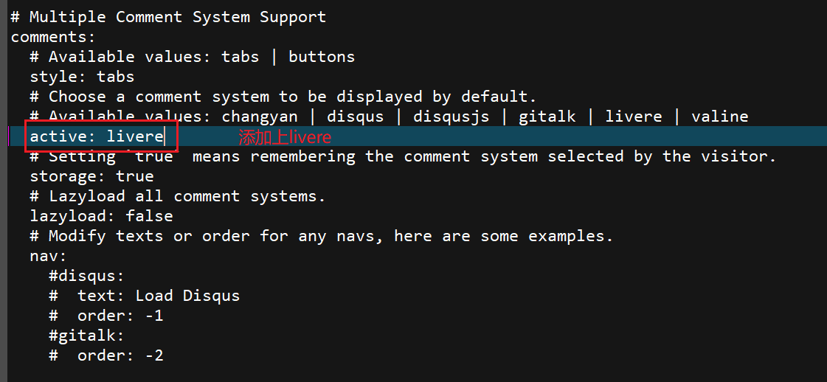The height and width of the screenshot is (382, 827).
Task: Click the 'nav:' key line
Action: click(48, 256)
